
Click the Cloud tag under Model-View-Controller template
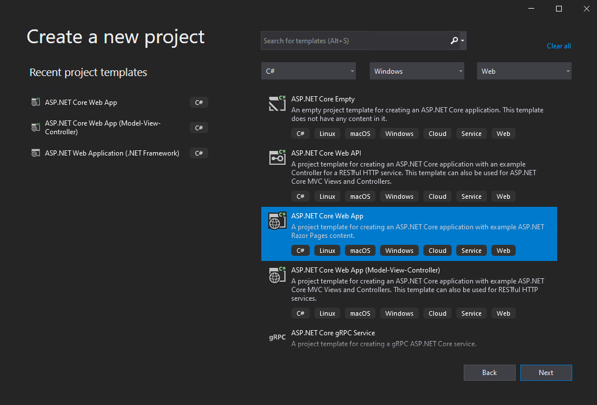tap(437, 313)
